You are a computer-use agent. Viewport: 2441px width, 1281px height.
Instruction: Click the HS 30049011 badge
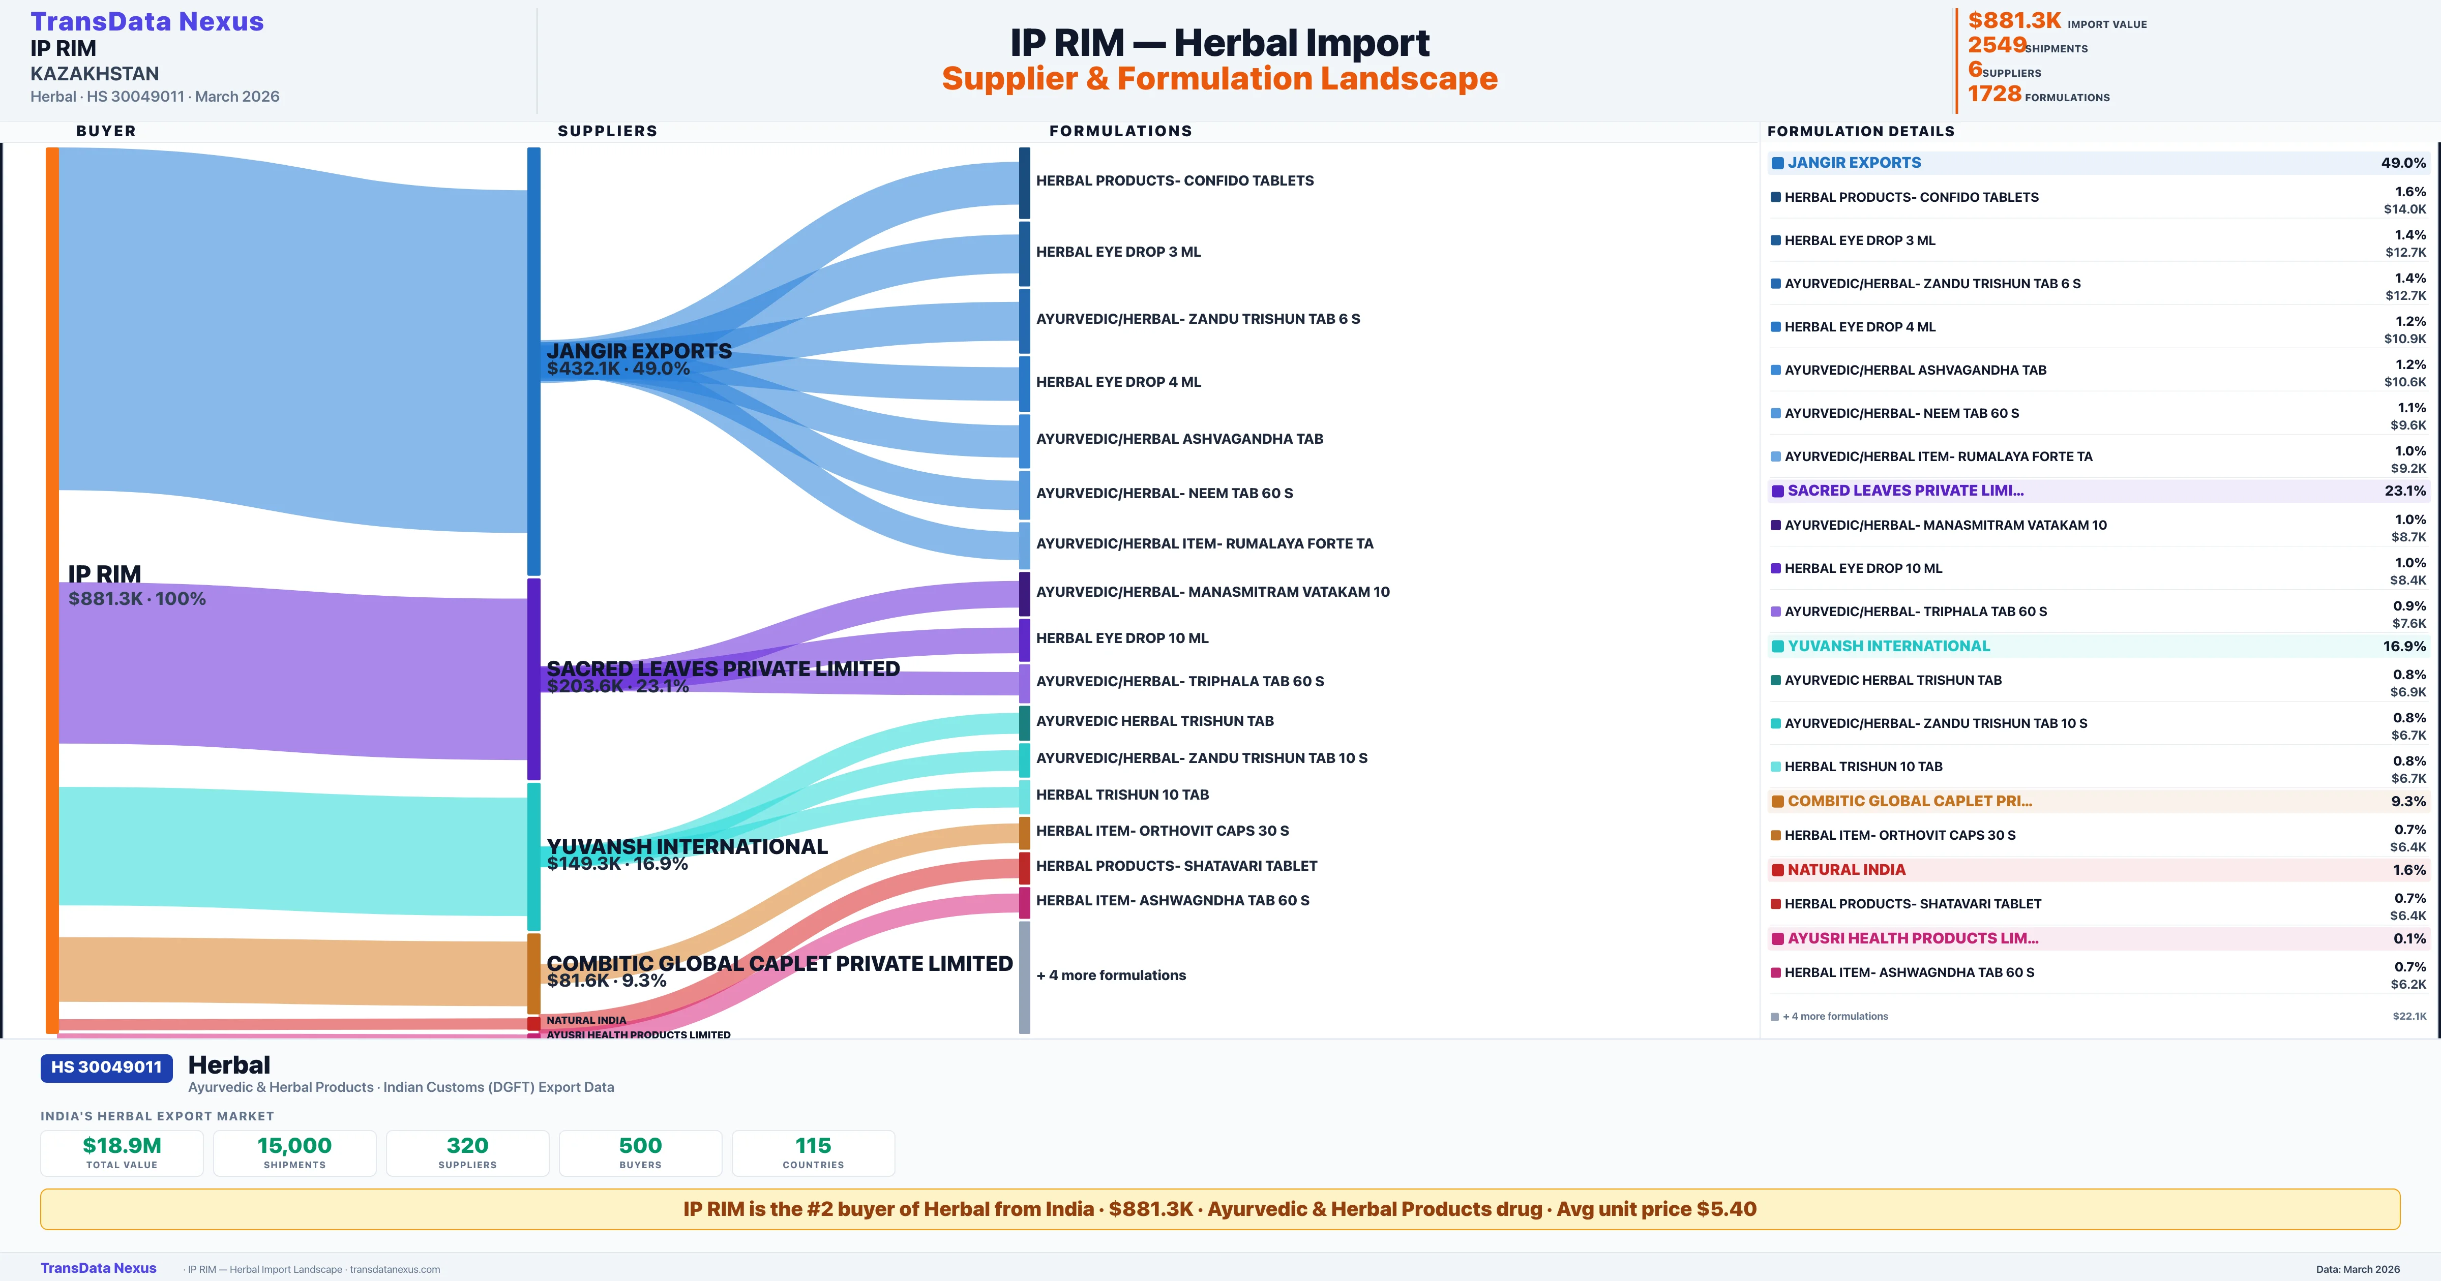click(106, 1067)
